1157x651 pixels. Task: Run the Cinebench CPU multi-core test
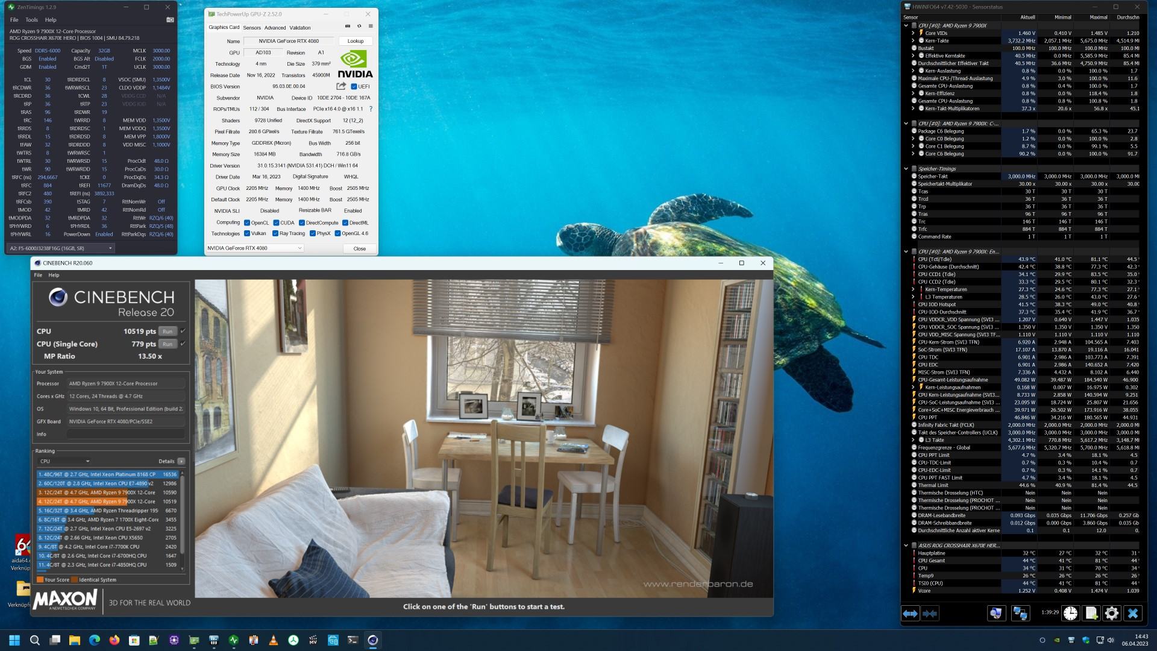[x=168, y=332]
